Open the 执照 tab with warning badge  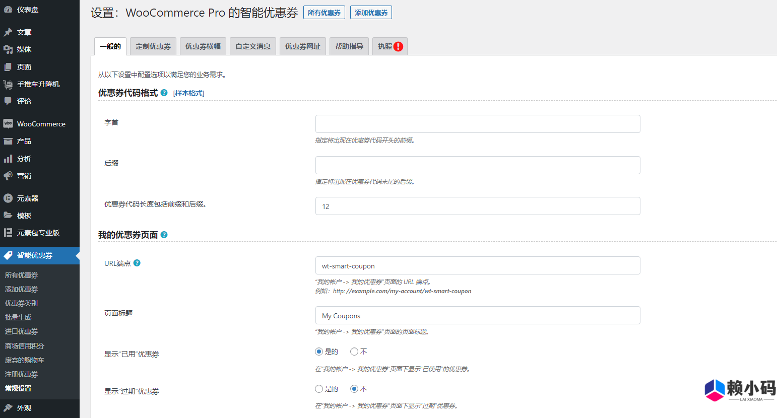coord(390,46)
